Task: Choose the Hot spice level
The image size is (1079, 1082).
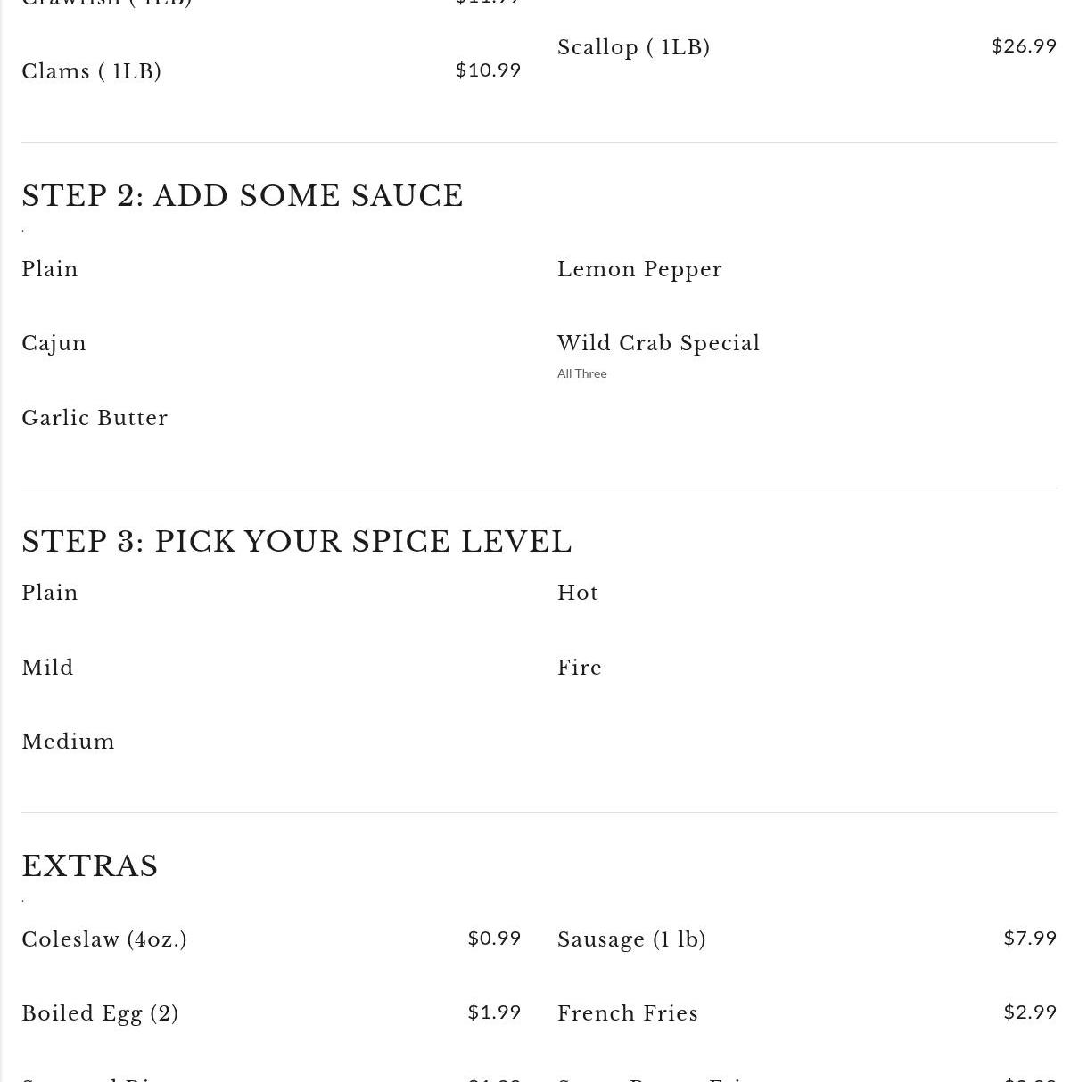Action: tap(577, 593)
